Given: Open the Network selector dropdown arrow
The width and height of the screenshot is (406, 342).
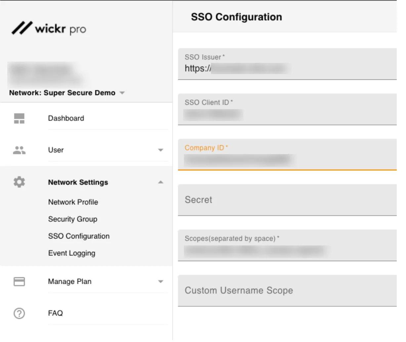Looking at the screenshot, I should point(122,93).
